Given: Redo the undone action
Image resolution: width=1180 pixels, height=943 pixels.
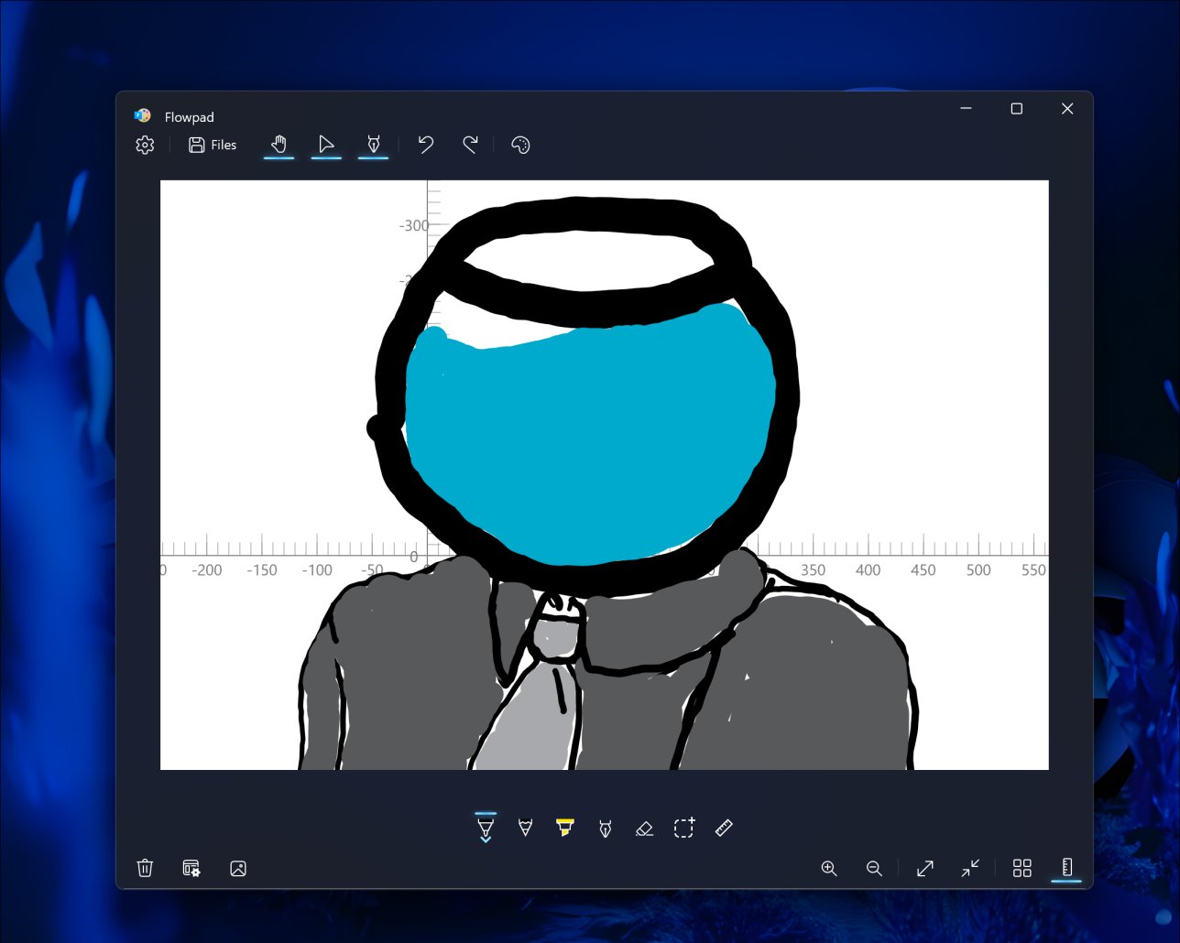Looking at the screenshot, I should point(470,144).
